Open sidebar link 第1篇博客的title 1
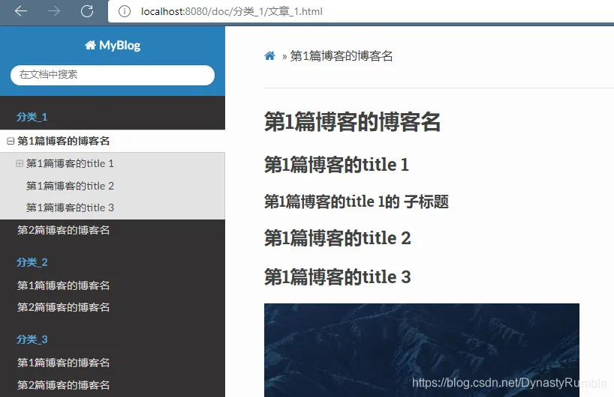Screen dimensions: 614x397 click(x=70, y=163)
